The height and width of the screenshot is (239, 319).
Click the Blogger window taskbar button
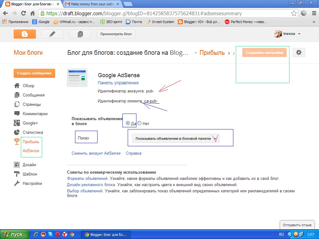(x=105, y=235)
